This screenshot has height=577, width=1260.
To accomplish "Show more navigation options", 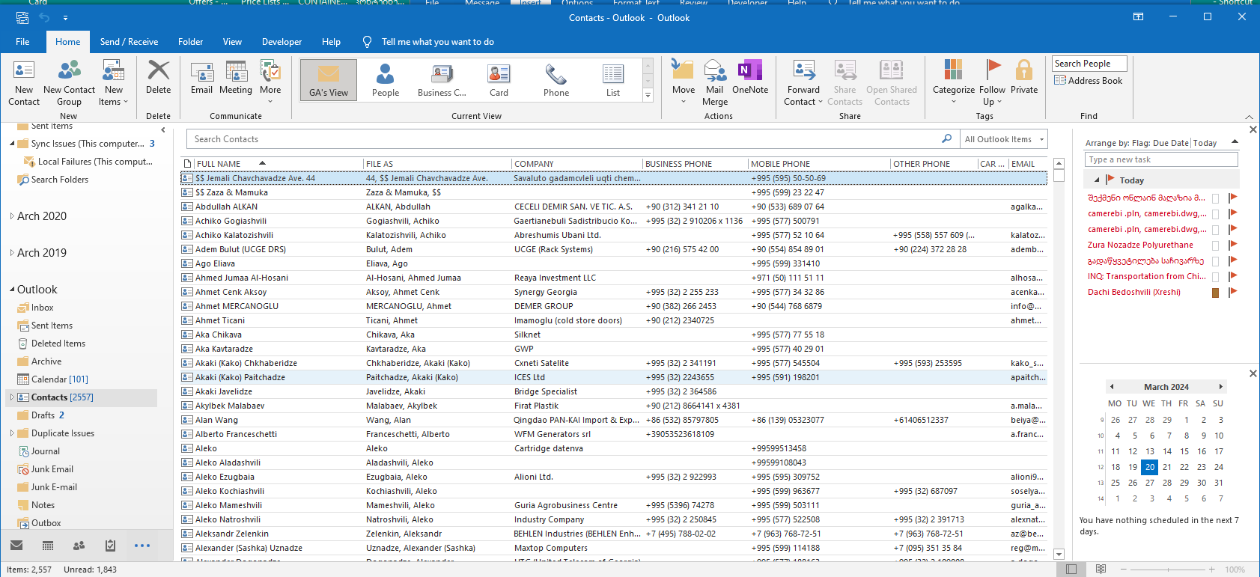I will click(x=142, y=546).
